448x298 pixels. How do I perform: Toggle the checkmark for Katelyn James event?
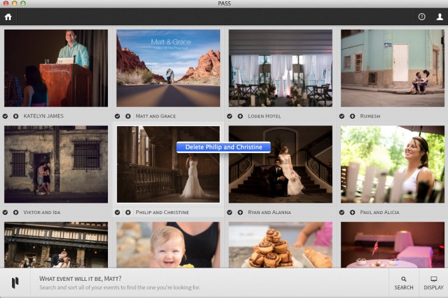pyautogui.click(x=5, y=116)
